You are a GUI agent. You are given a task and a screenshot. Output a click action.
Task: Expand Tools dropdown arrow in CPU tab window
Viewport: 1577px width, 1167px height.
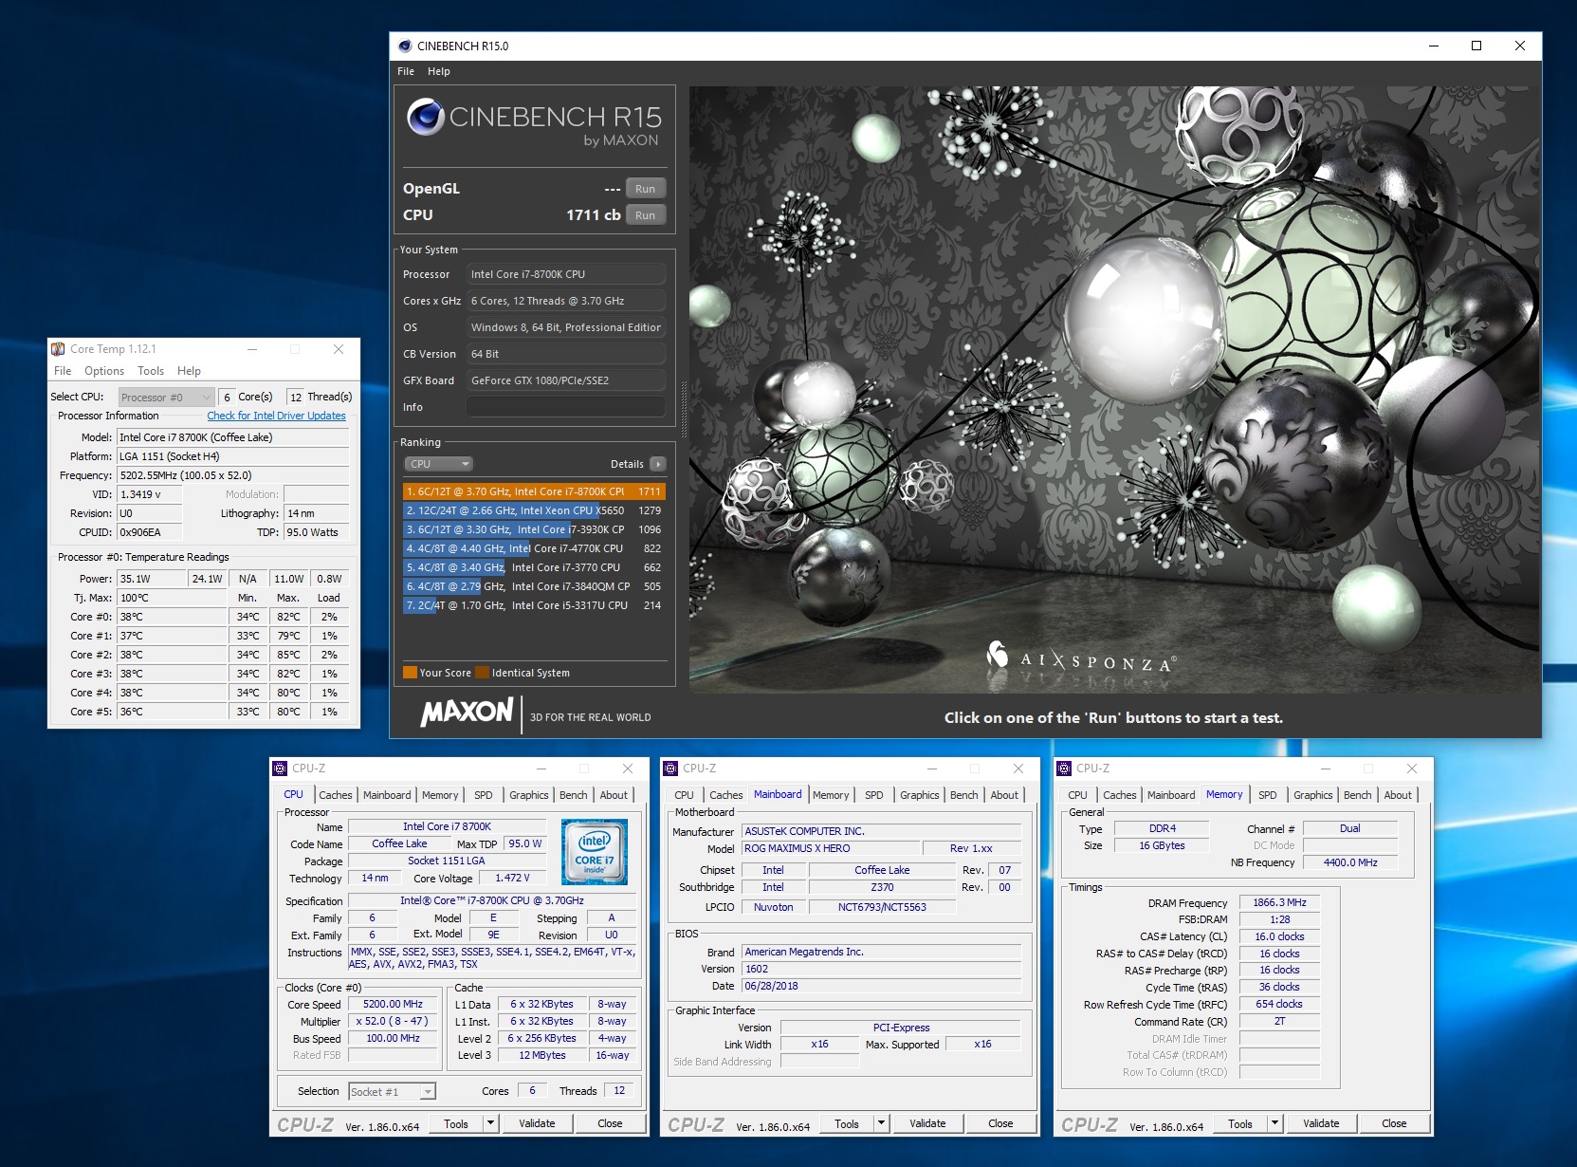pos(490,1123)
